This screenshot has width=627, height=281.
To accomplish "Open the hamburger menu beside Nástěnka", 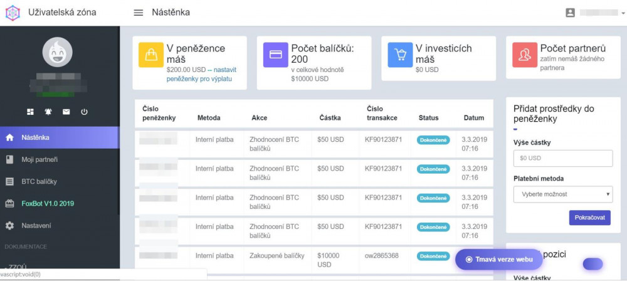I will pos(139,13).
